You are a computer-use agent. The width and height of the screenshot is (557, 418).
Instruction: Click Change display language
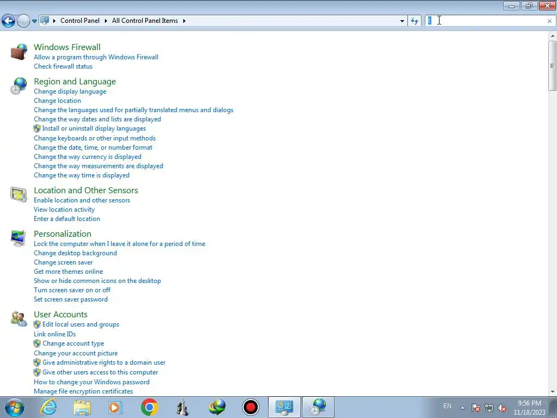[x=70, y=91]
